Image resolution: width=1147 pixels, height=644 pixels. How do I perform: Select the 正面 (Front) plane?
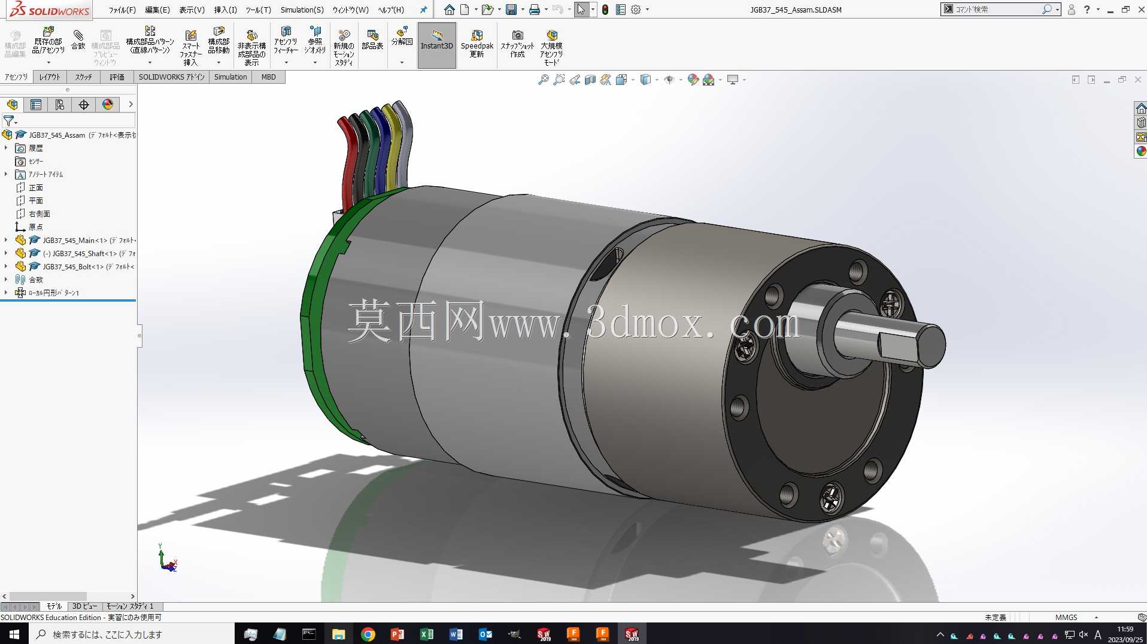coord(36,187)
